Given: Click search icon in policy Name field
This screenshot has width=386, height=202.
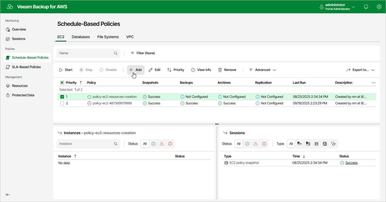Looking at the screenshot, I should 116,53.
